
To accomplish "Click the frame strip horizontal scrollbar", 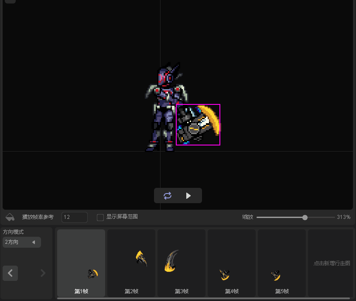I will point(203,298).
